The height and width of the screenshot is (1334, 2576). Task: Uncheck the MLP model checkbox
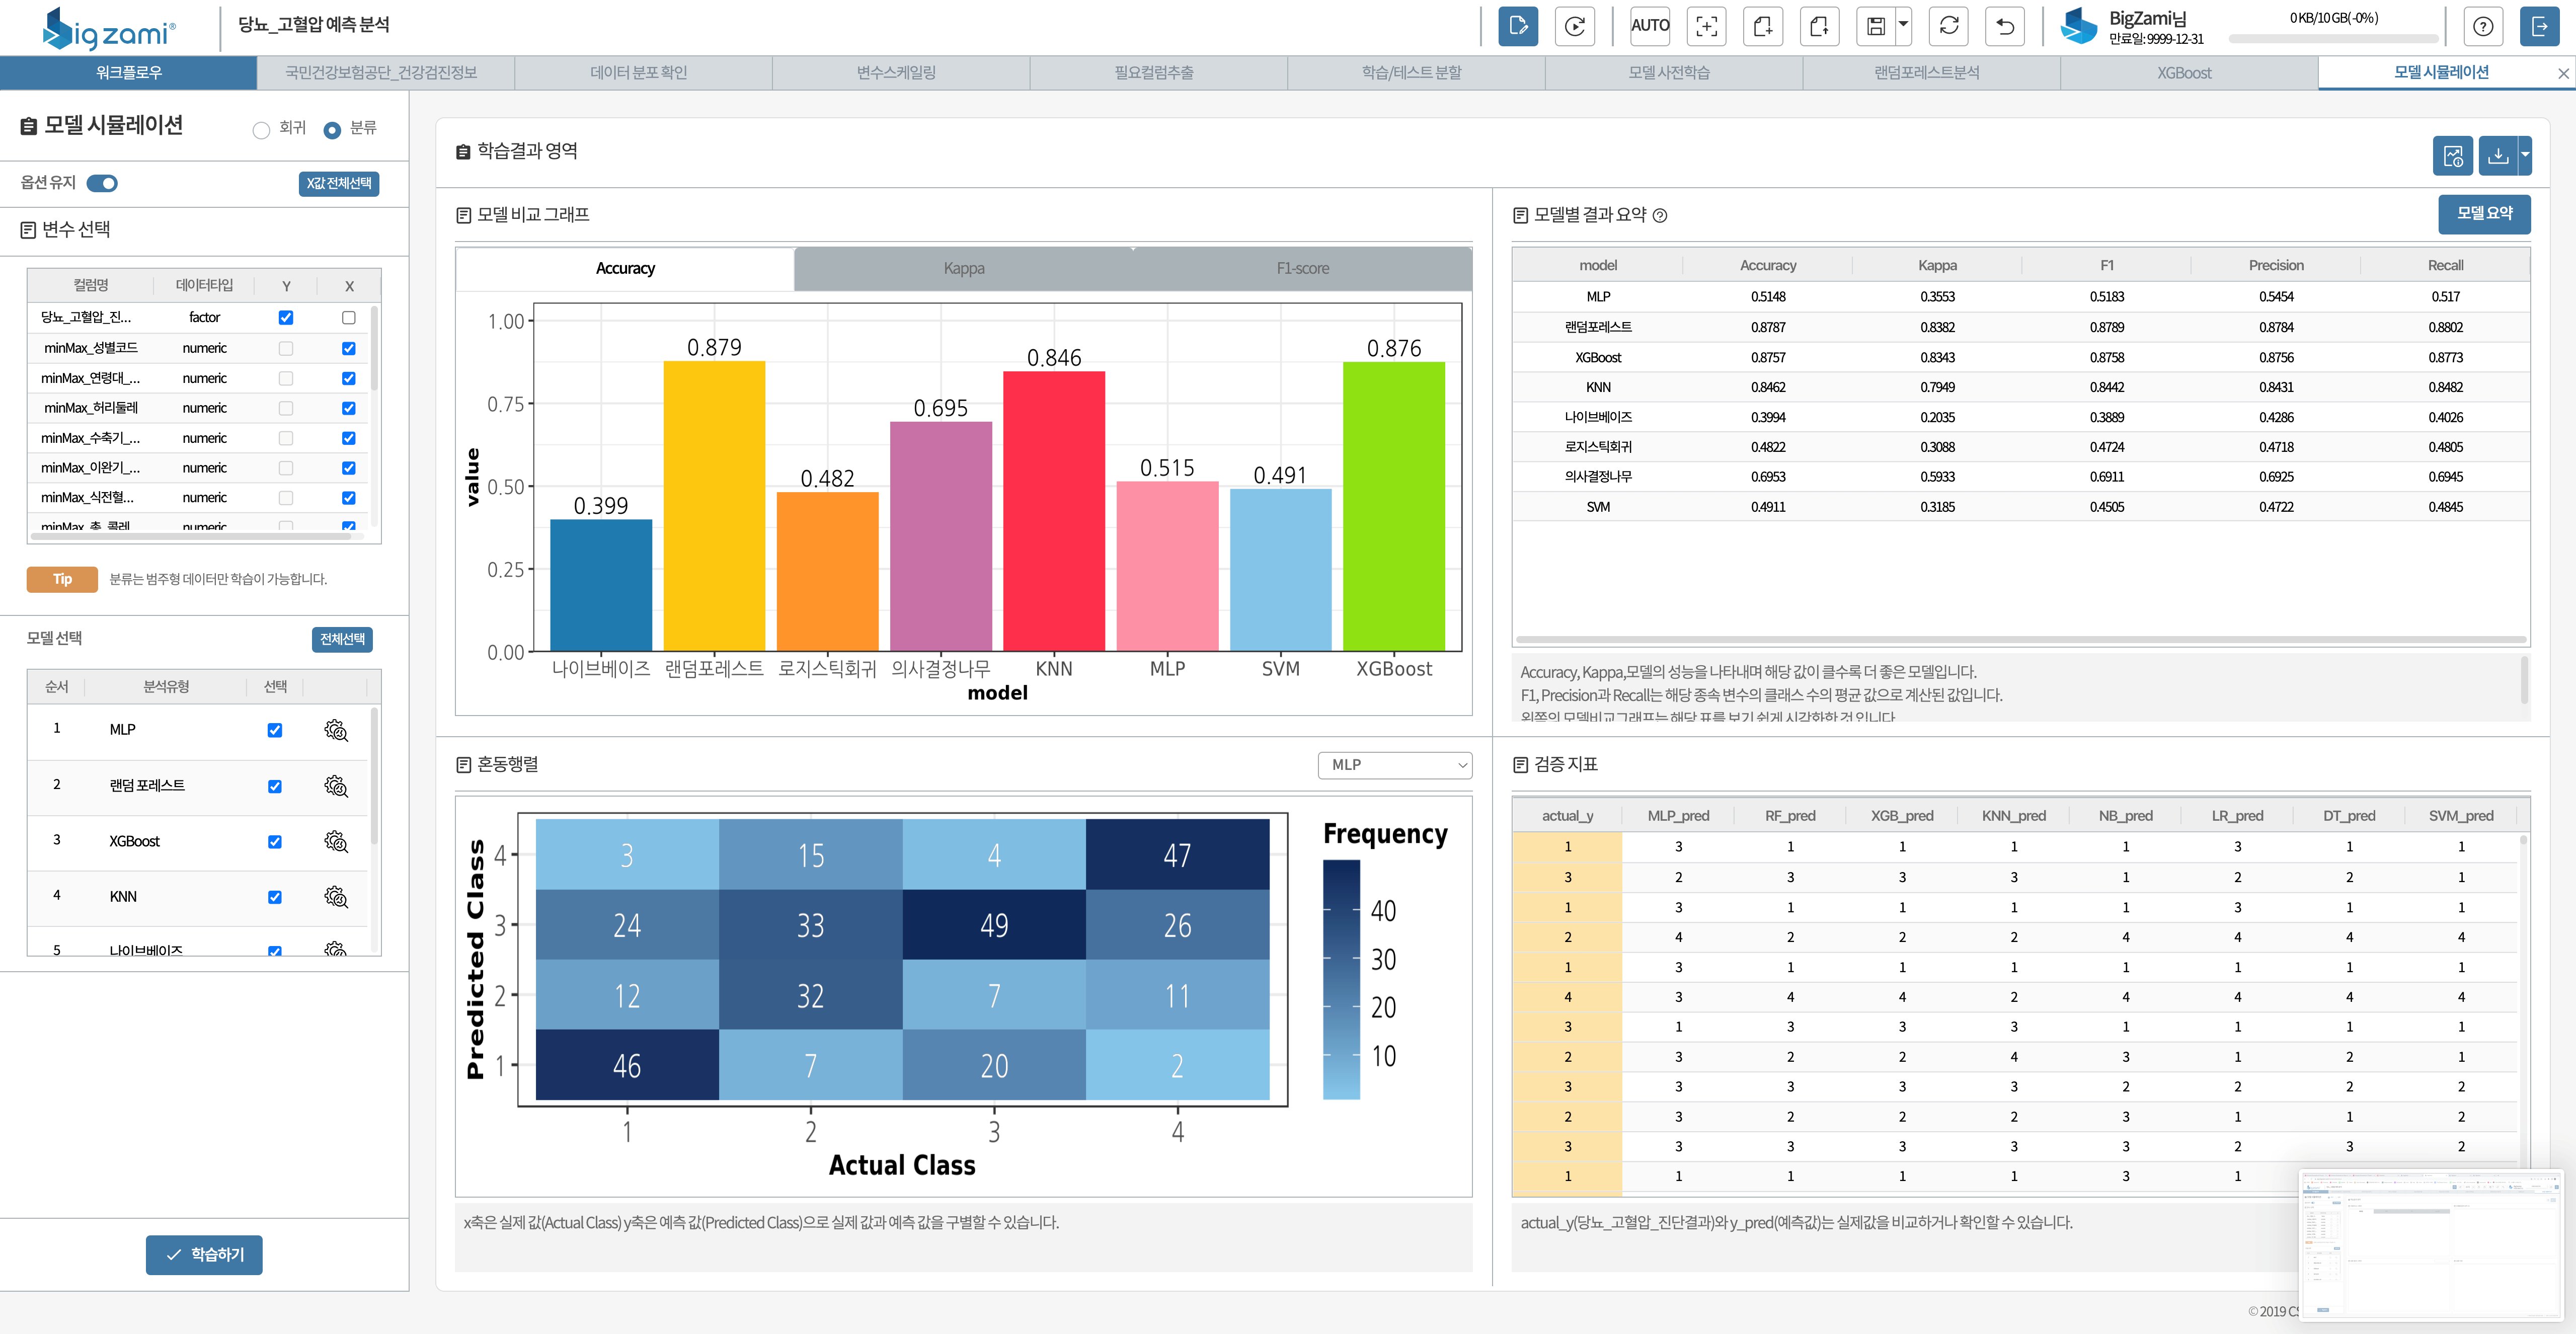pos(275,730)
